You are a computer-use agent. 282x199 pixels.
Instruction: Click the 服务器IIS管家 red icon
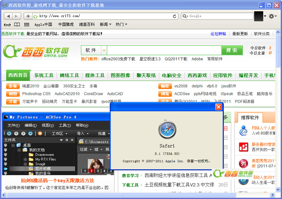click(243, 147)
